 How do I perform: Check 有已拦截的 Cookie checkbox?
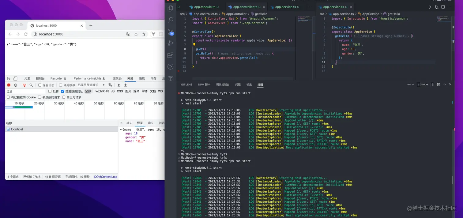pyautogui.click(x=8, y=97)
